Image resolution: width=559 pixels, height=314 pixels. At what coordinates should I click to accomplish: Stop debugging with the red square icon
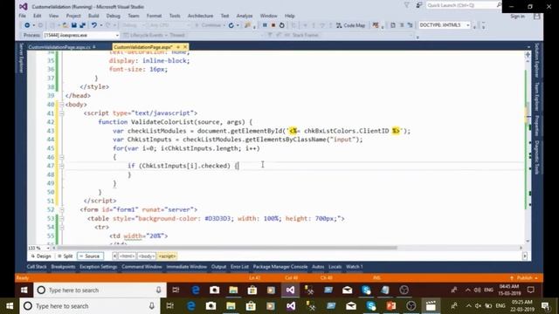[273, 25]
